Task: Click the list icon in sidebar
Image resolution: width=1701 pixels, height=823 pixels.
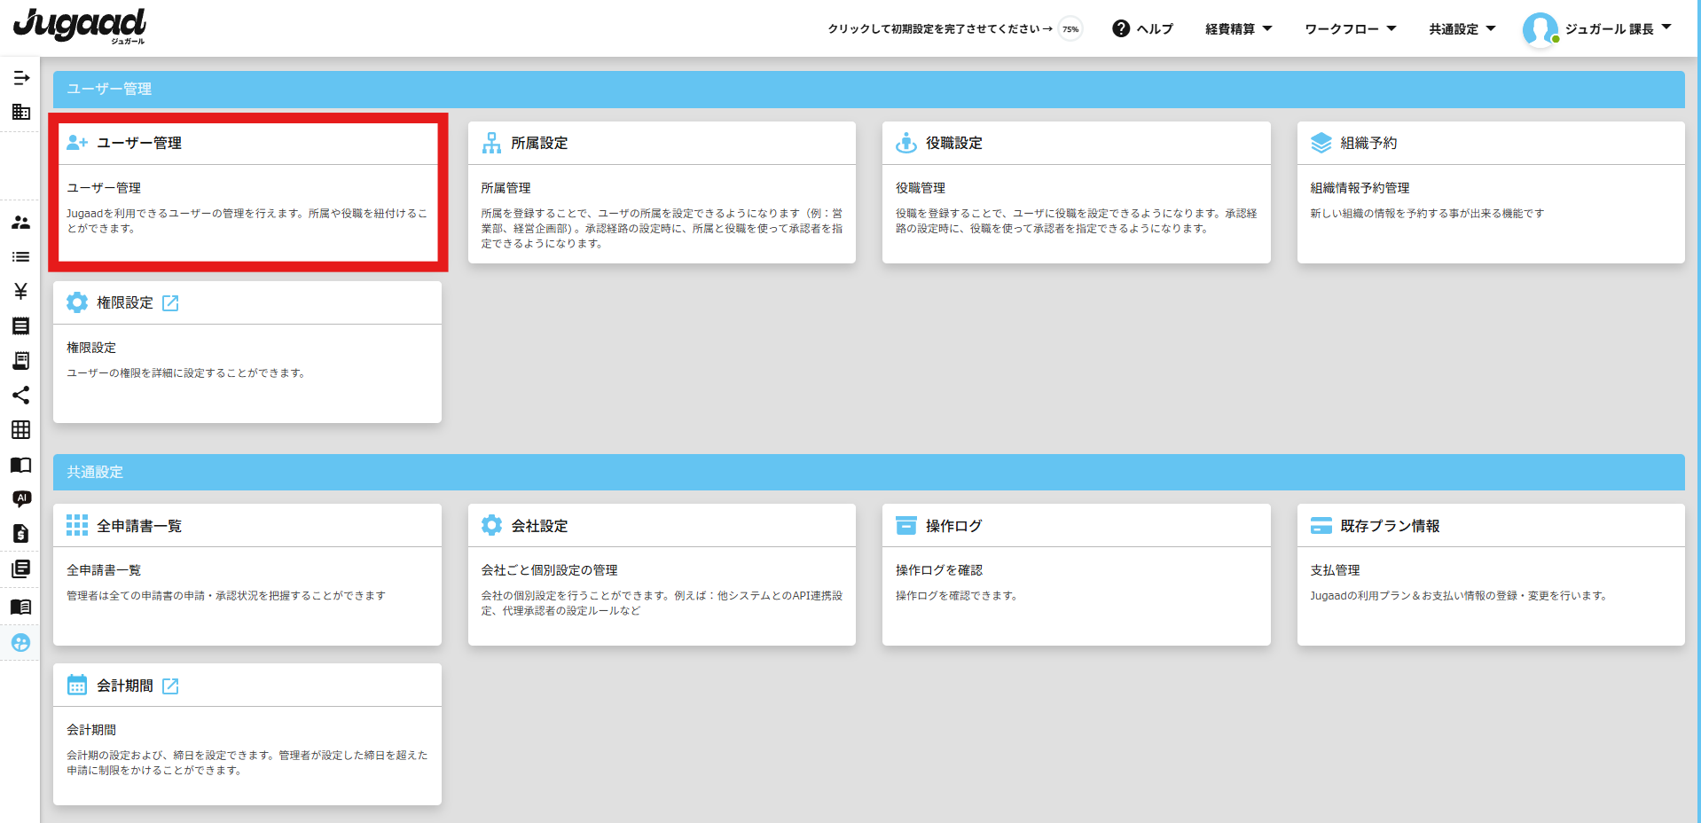Action: pyautogui.click(x=21, y=257)
